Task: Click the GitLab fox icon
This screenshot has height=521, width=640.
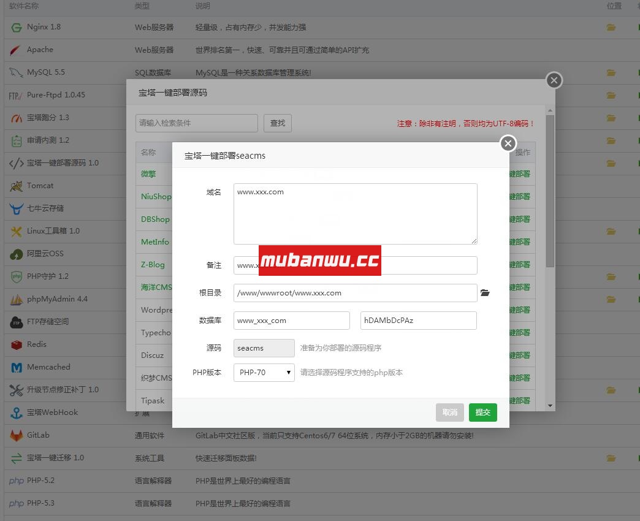Action: pyautogui.click(x=17, y=435)
